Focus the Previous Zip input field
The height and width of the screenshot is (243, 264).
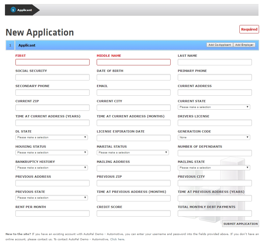point(133,183)
